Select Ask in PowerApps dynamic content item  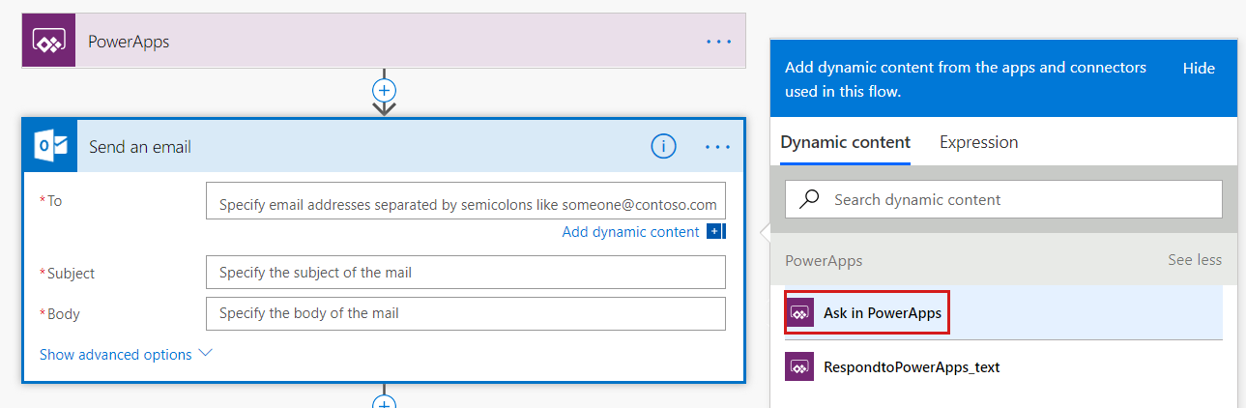click(x=882, y=313)
